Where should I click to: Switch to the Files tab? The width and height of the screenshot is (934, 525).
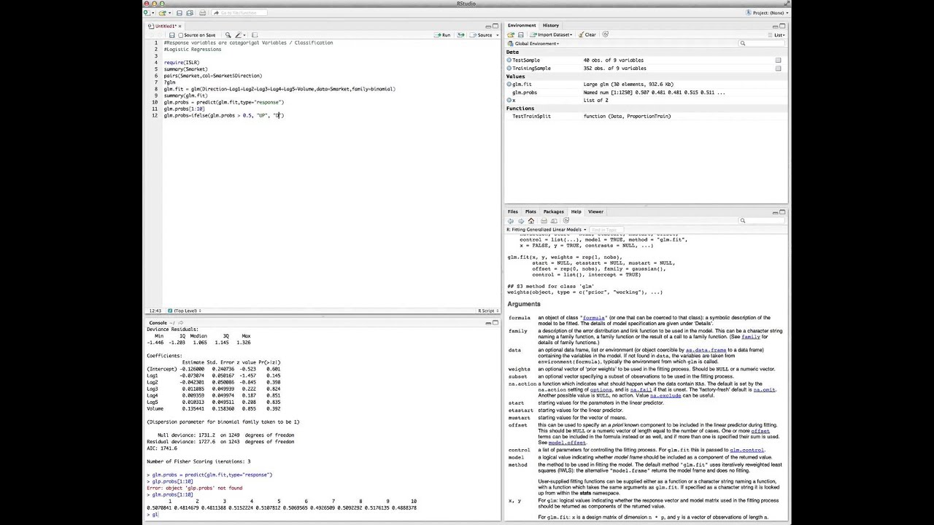(513, 211)
